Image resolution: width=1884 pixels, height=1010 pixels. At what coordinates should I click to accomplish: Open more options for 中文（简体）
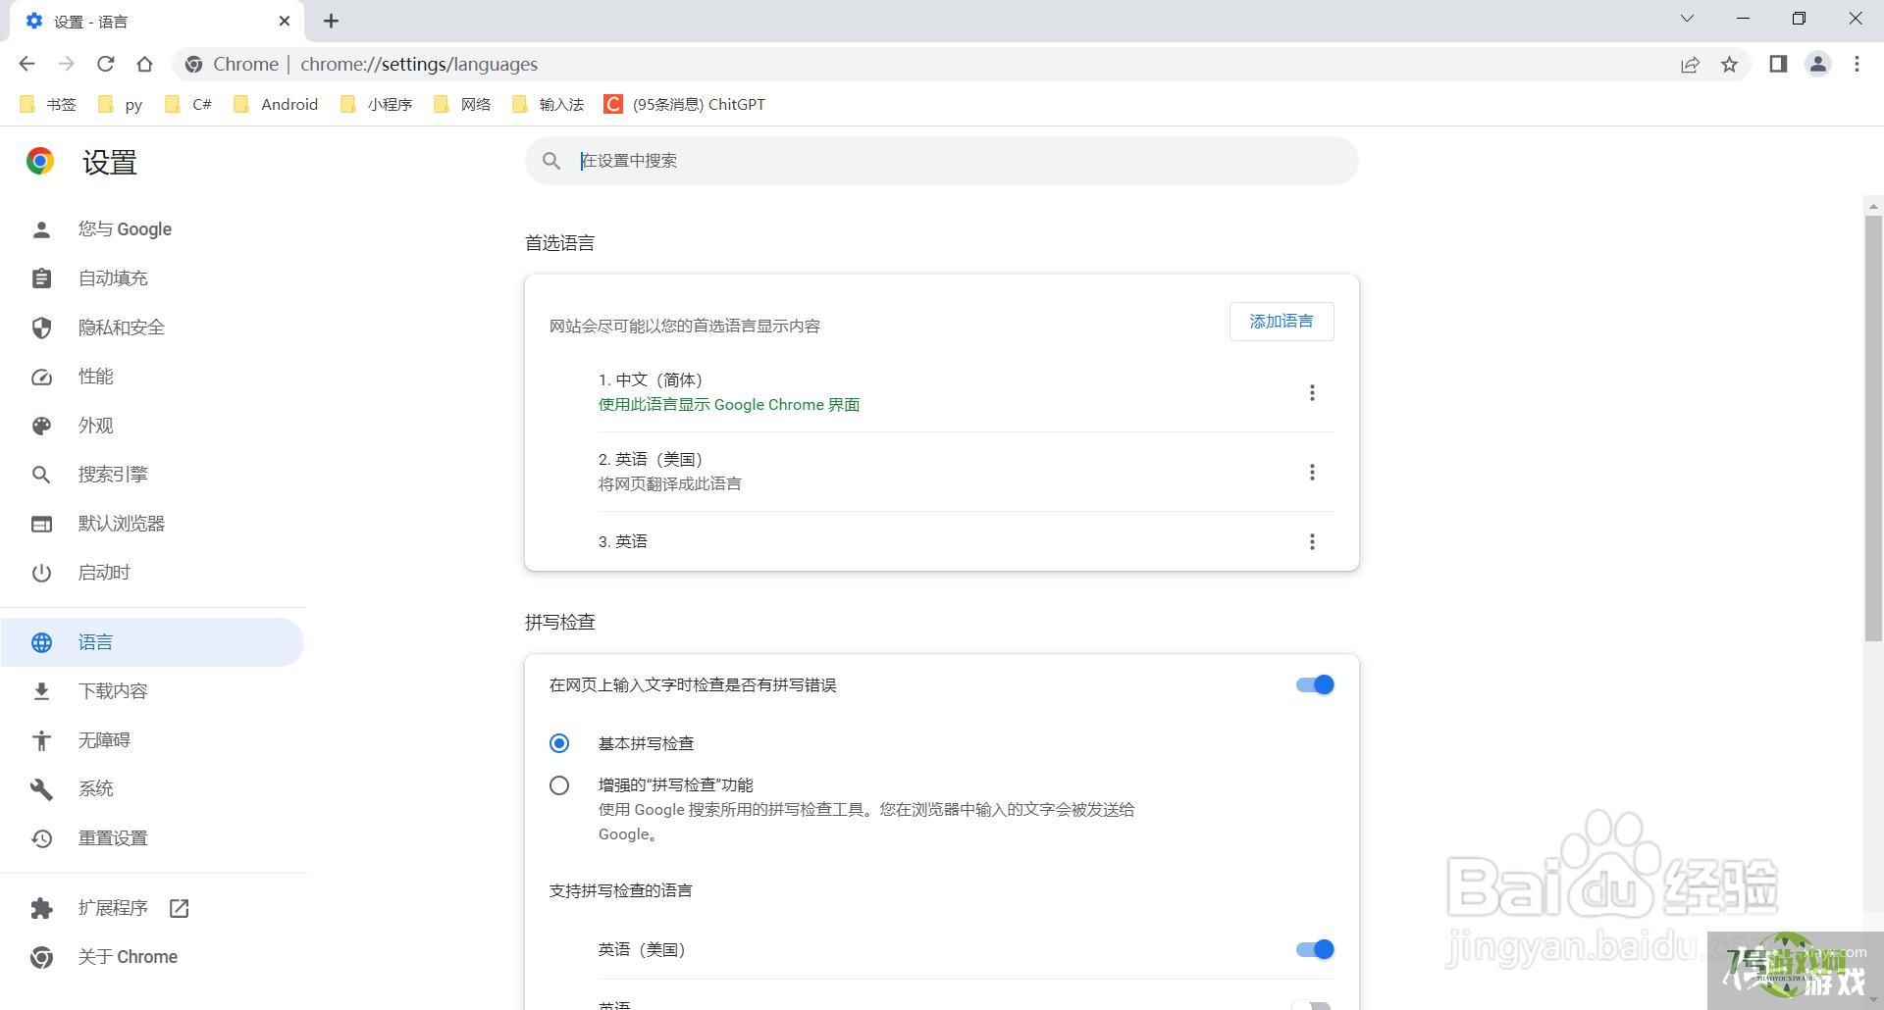point(1312,393)
